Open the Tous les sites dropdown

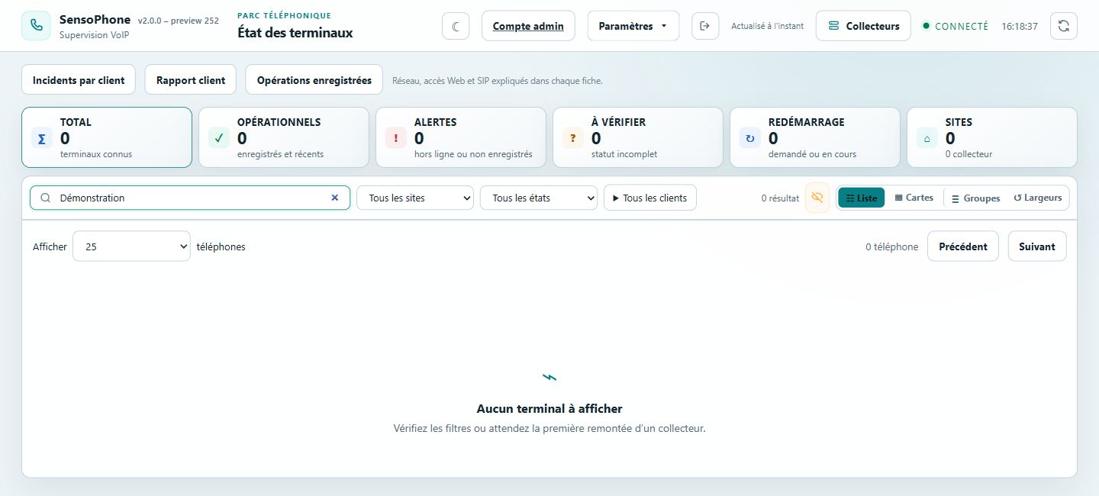pos(415,198)
